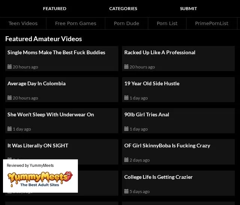Click calendar icon beside '5 days ago'
240x205 pixels.
coord(126,192)
